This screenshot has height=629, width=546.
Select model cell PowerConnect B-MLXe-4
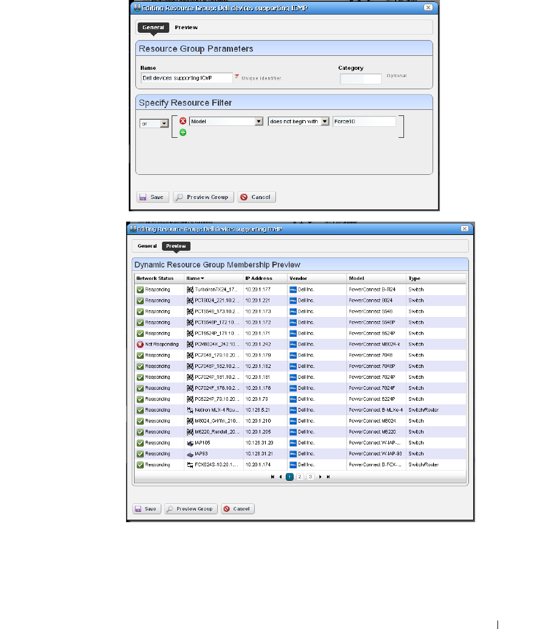click(x=376, y=410)
